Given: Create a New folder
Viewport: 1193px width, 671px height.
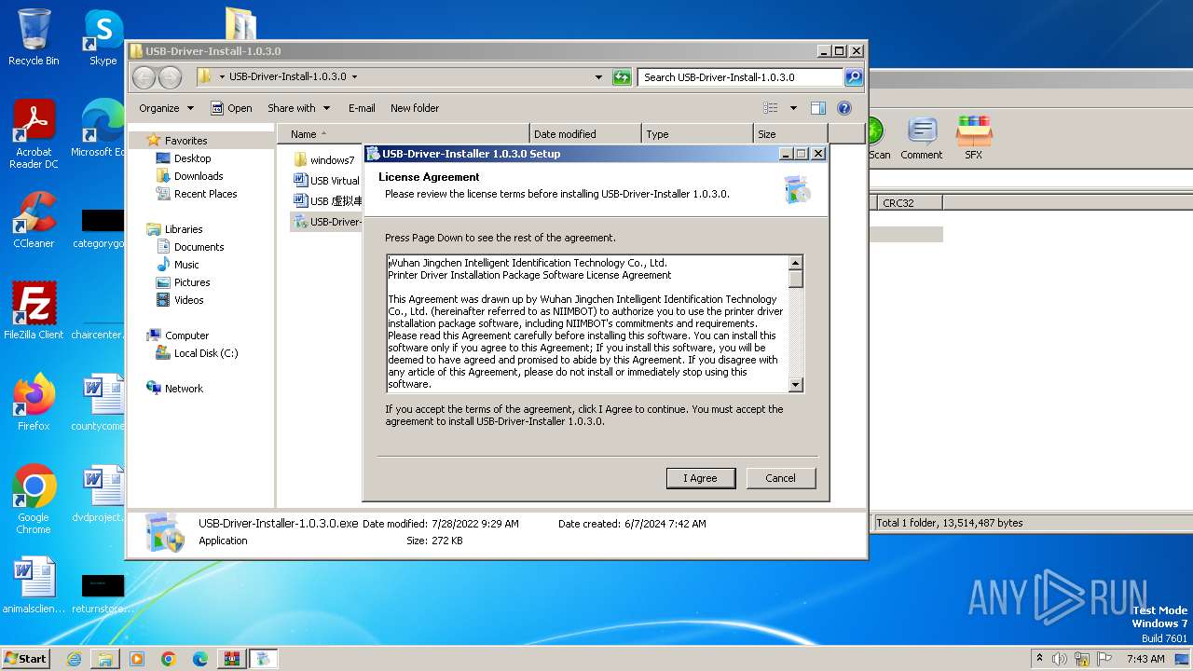Looking at the screenshot, I should coord(415,108).
